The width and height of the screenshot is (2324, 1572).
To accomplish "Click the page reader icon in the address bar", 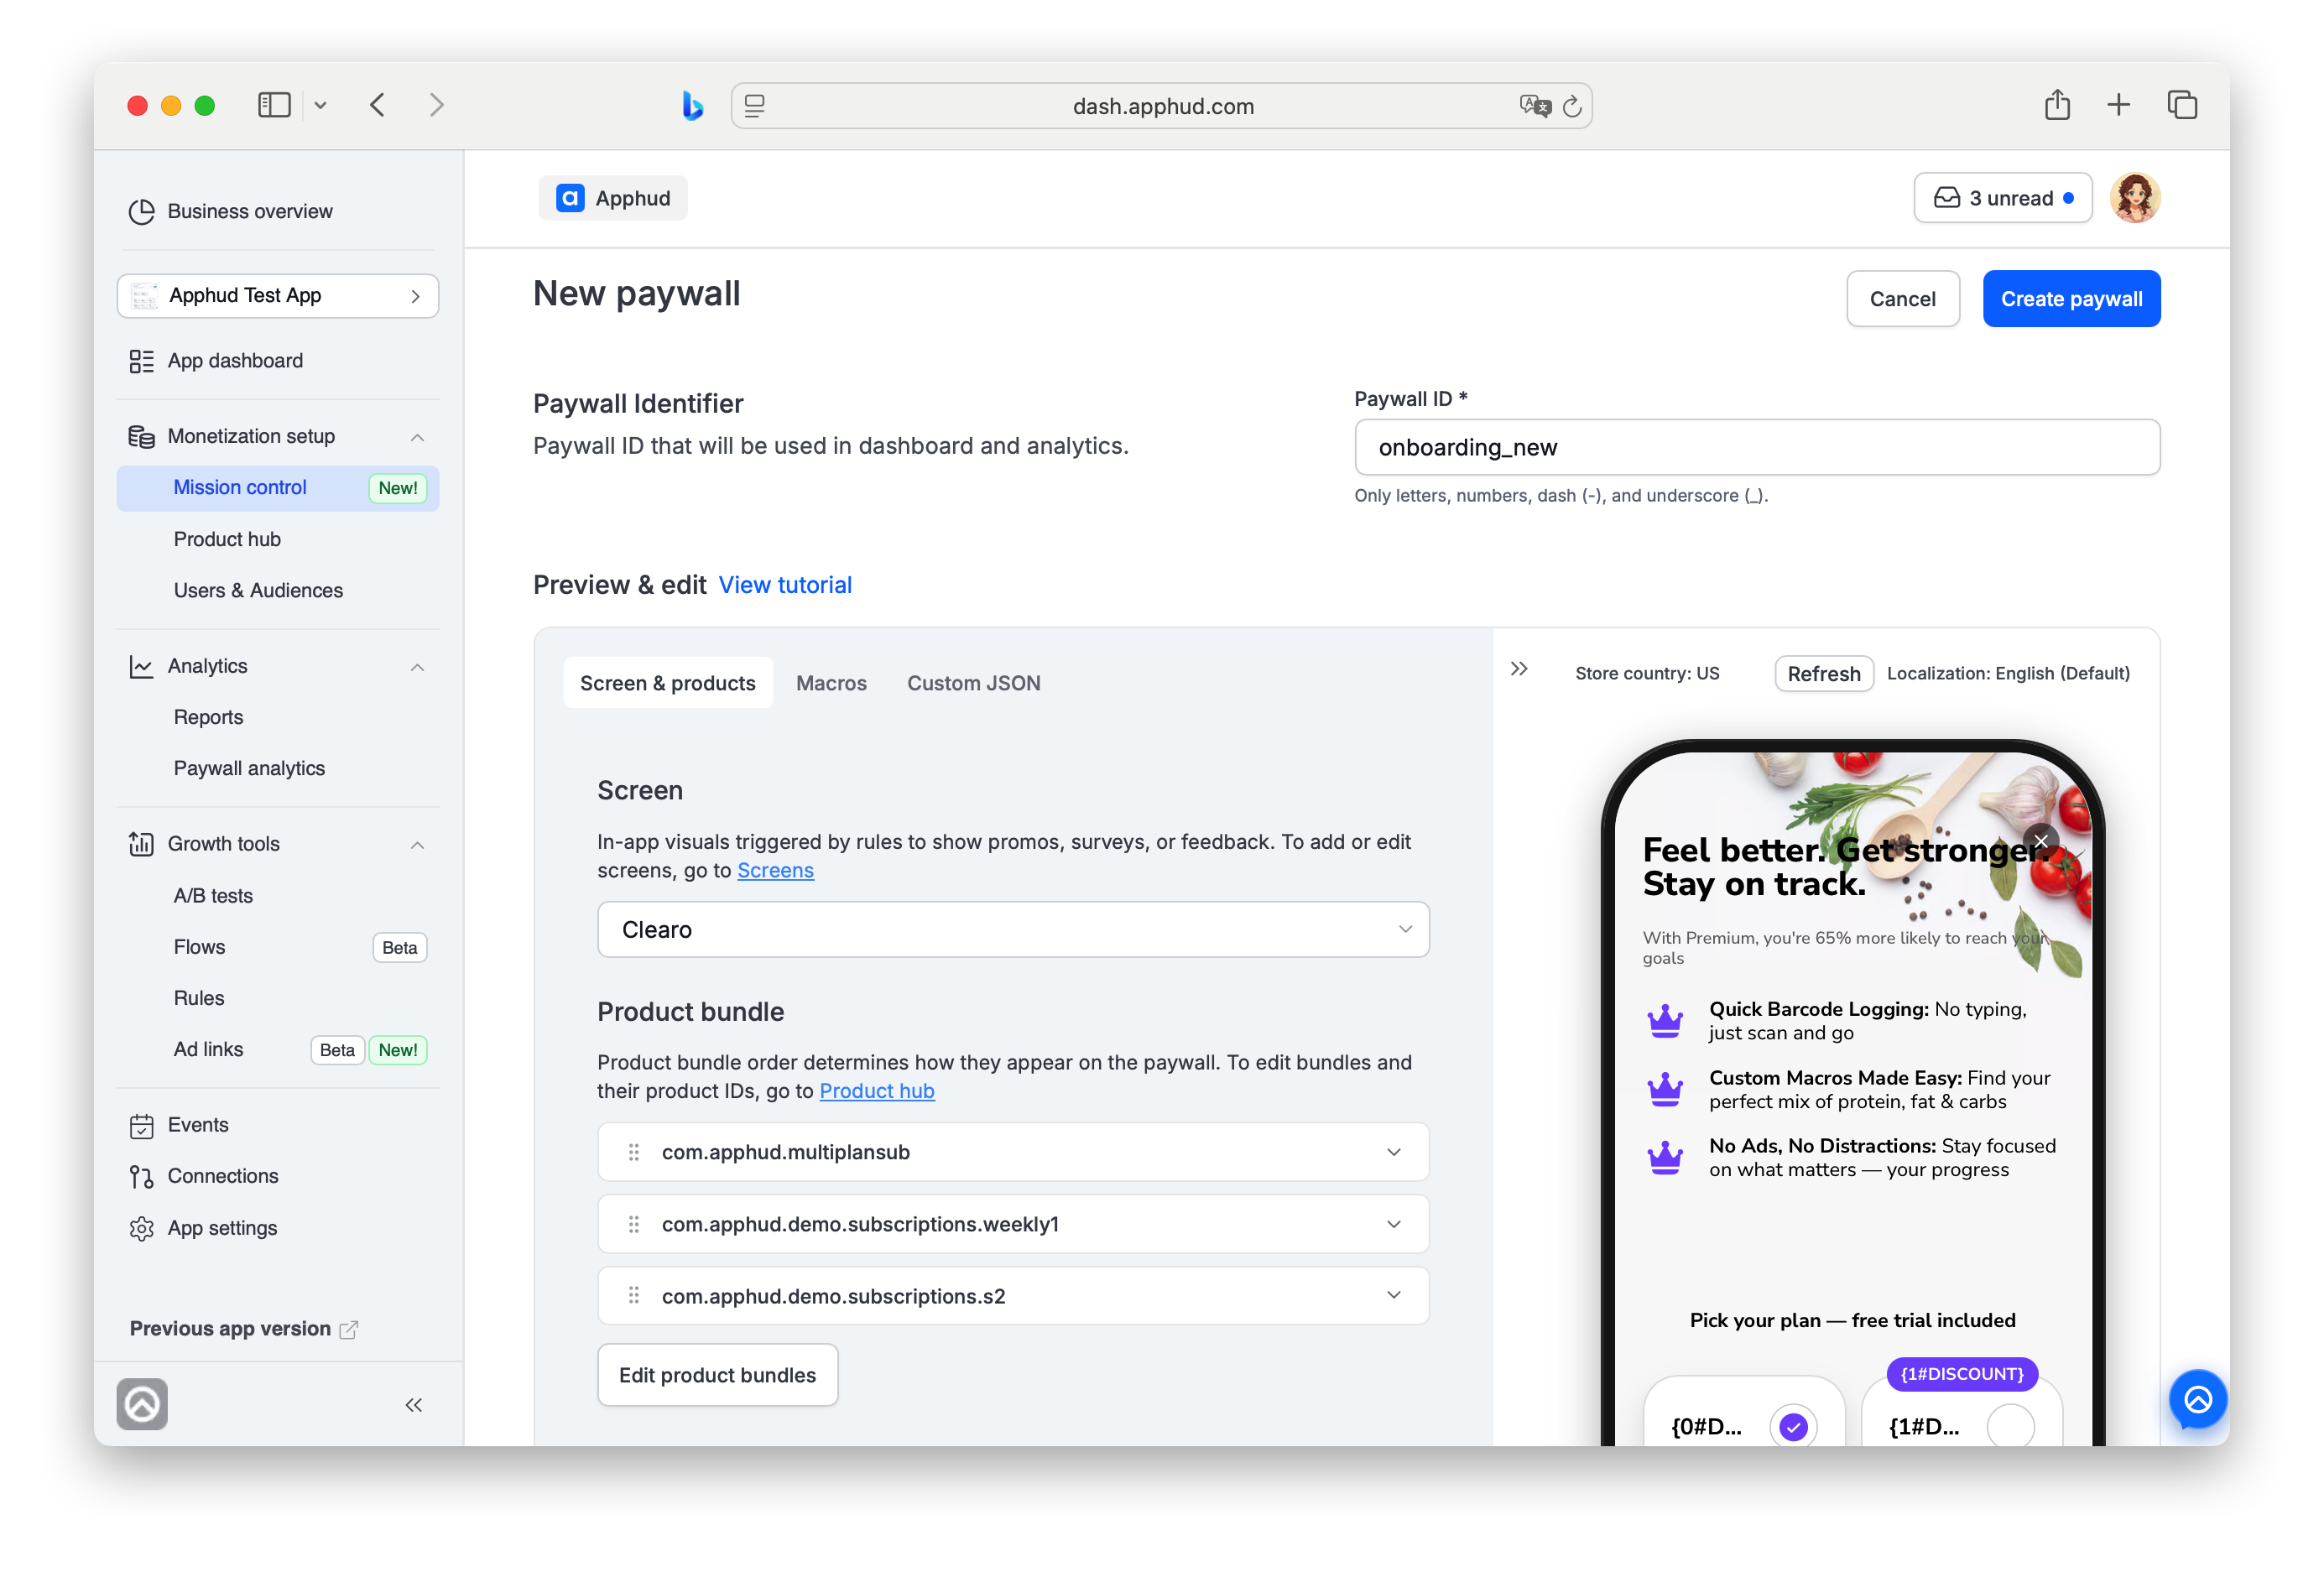I will click(755, 106).
